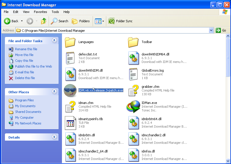This screenshot has height=164, width=231.
Task: Click the vertical scrollbar thumb
Action: (228, 57)
